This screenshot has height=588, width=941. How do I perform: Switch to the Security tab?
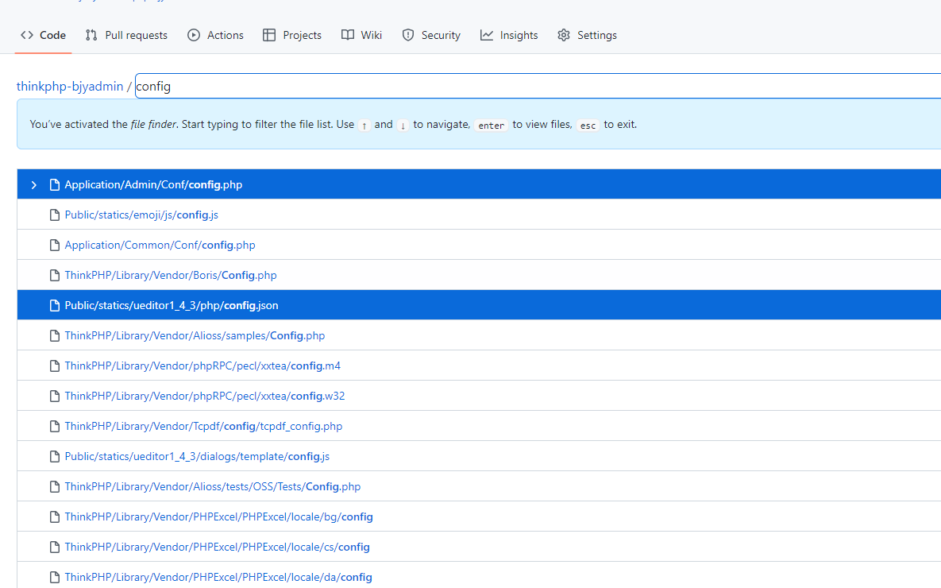click(431, 36)
